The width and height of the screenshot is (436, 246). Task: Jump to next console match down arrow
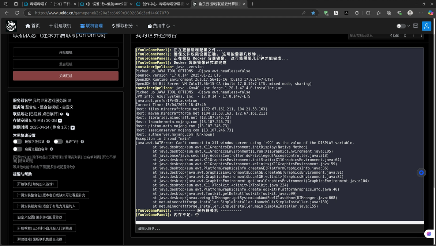coord(421,35)
